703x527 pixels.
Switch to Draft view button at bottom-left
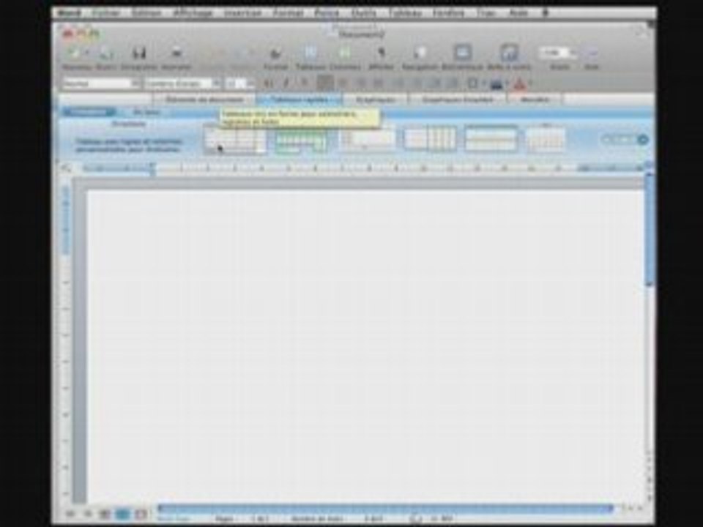click(x=70, y=514)
